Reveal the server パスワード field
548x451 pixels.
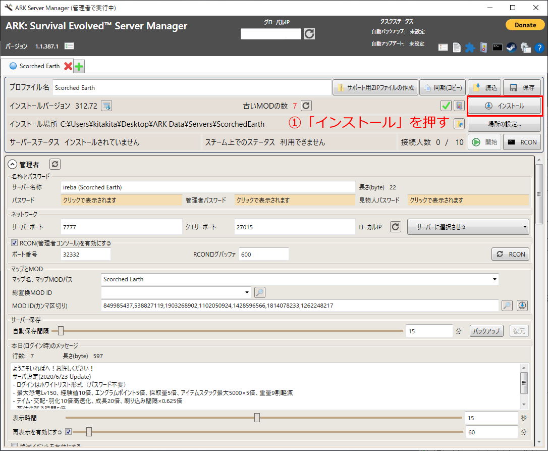[x=121, y=200]
